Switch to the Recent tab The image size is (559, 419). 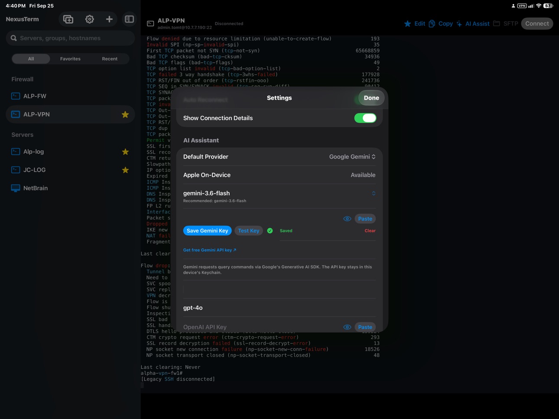[110, 59]
